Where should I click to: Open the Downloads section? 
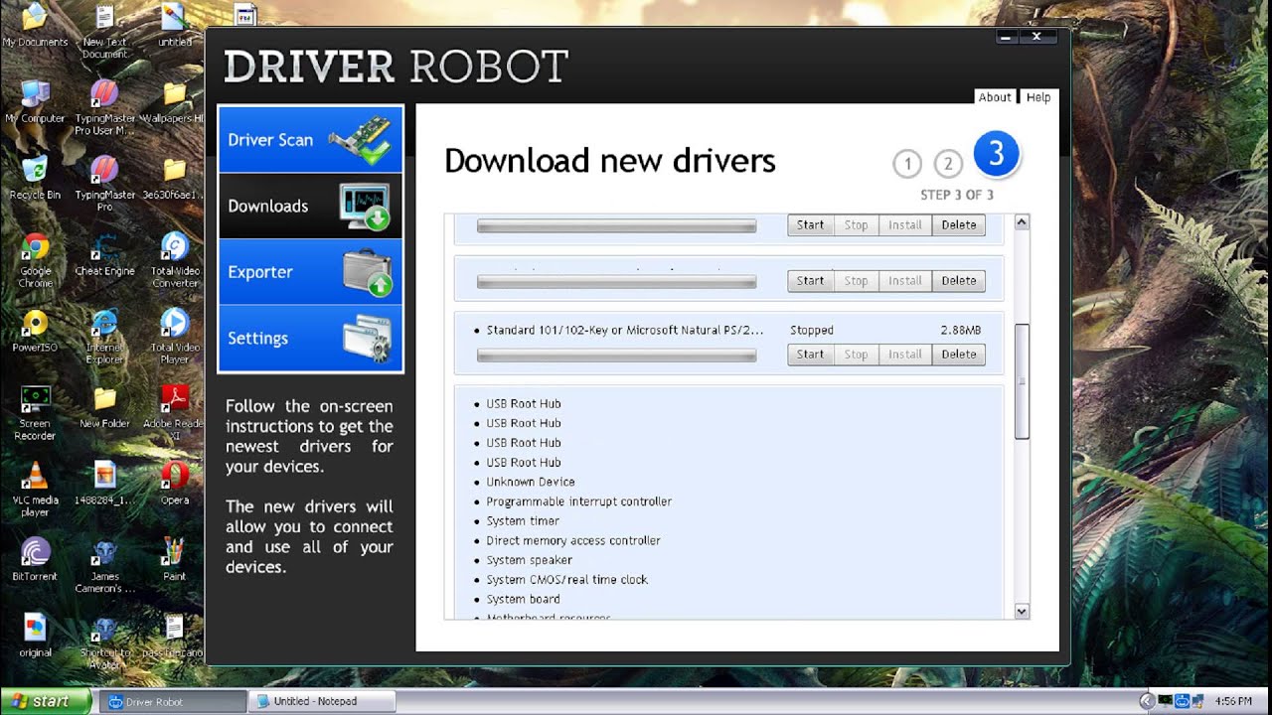pyautogui.click(x=310, y=206)
